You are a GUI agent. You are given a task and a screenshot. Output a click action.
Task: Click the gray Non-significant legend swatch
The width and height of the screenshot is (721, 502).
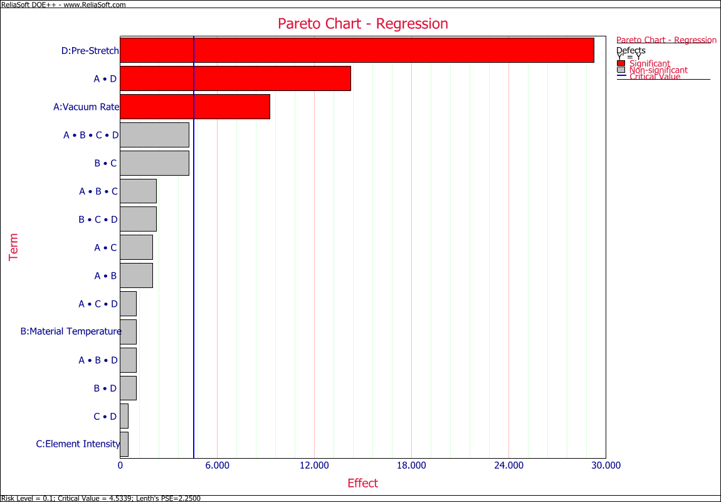click(621, 70)
